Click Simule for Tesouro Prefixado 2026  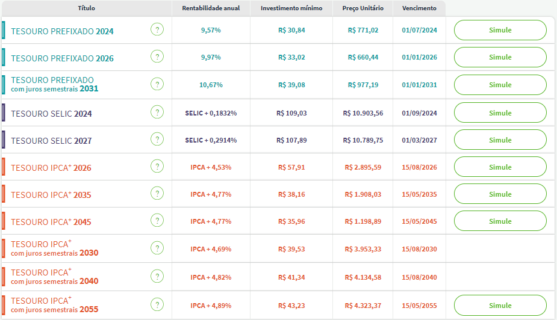point(500,57)
